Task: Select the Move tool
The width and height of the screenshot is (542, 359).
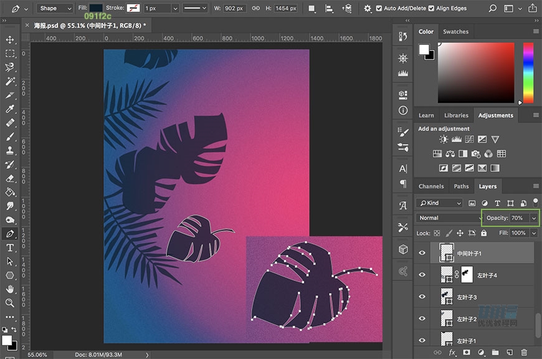Action: pos(10,40)
